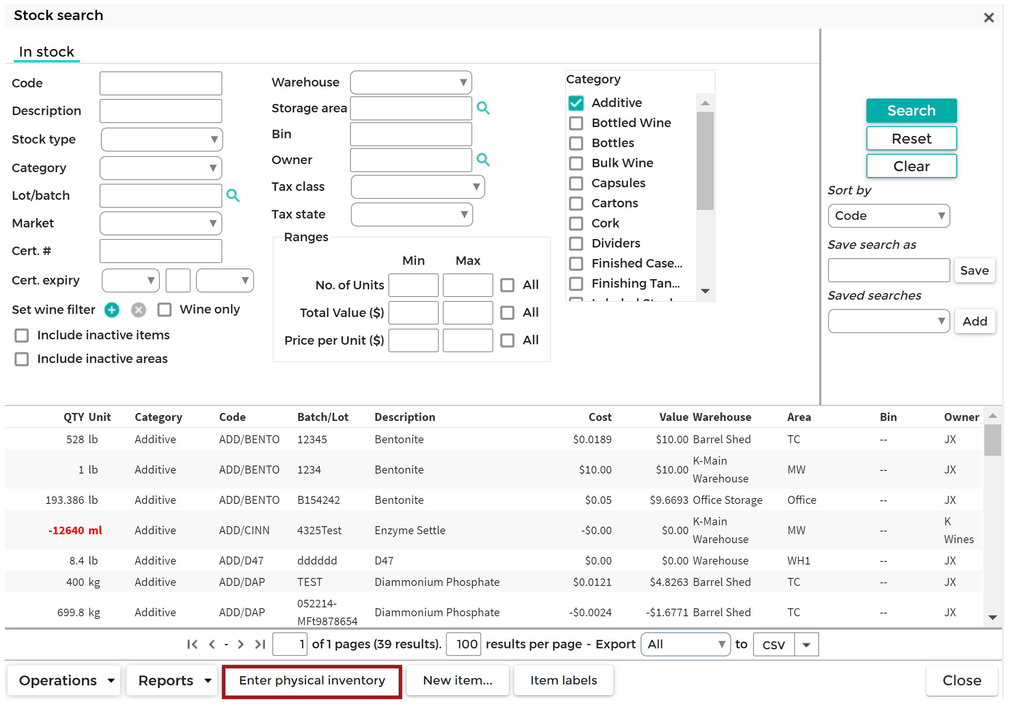Viewport: 1012px width, 709px height.
Task: Check All for Price per Unit range
Action: pos(507,340)
